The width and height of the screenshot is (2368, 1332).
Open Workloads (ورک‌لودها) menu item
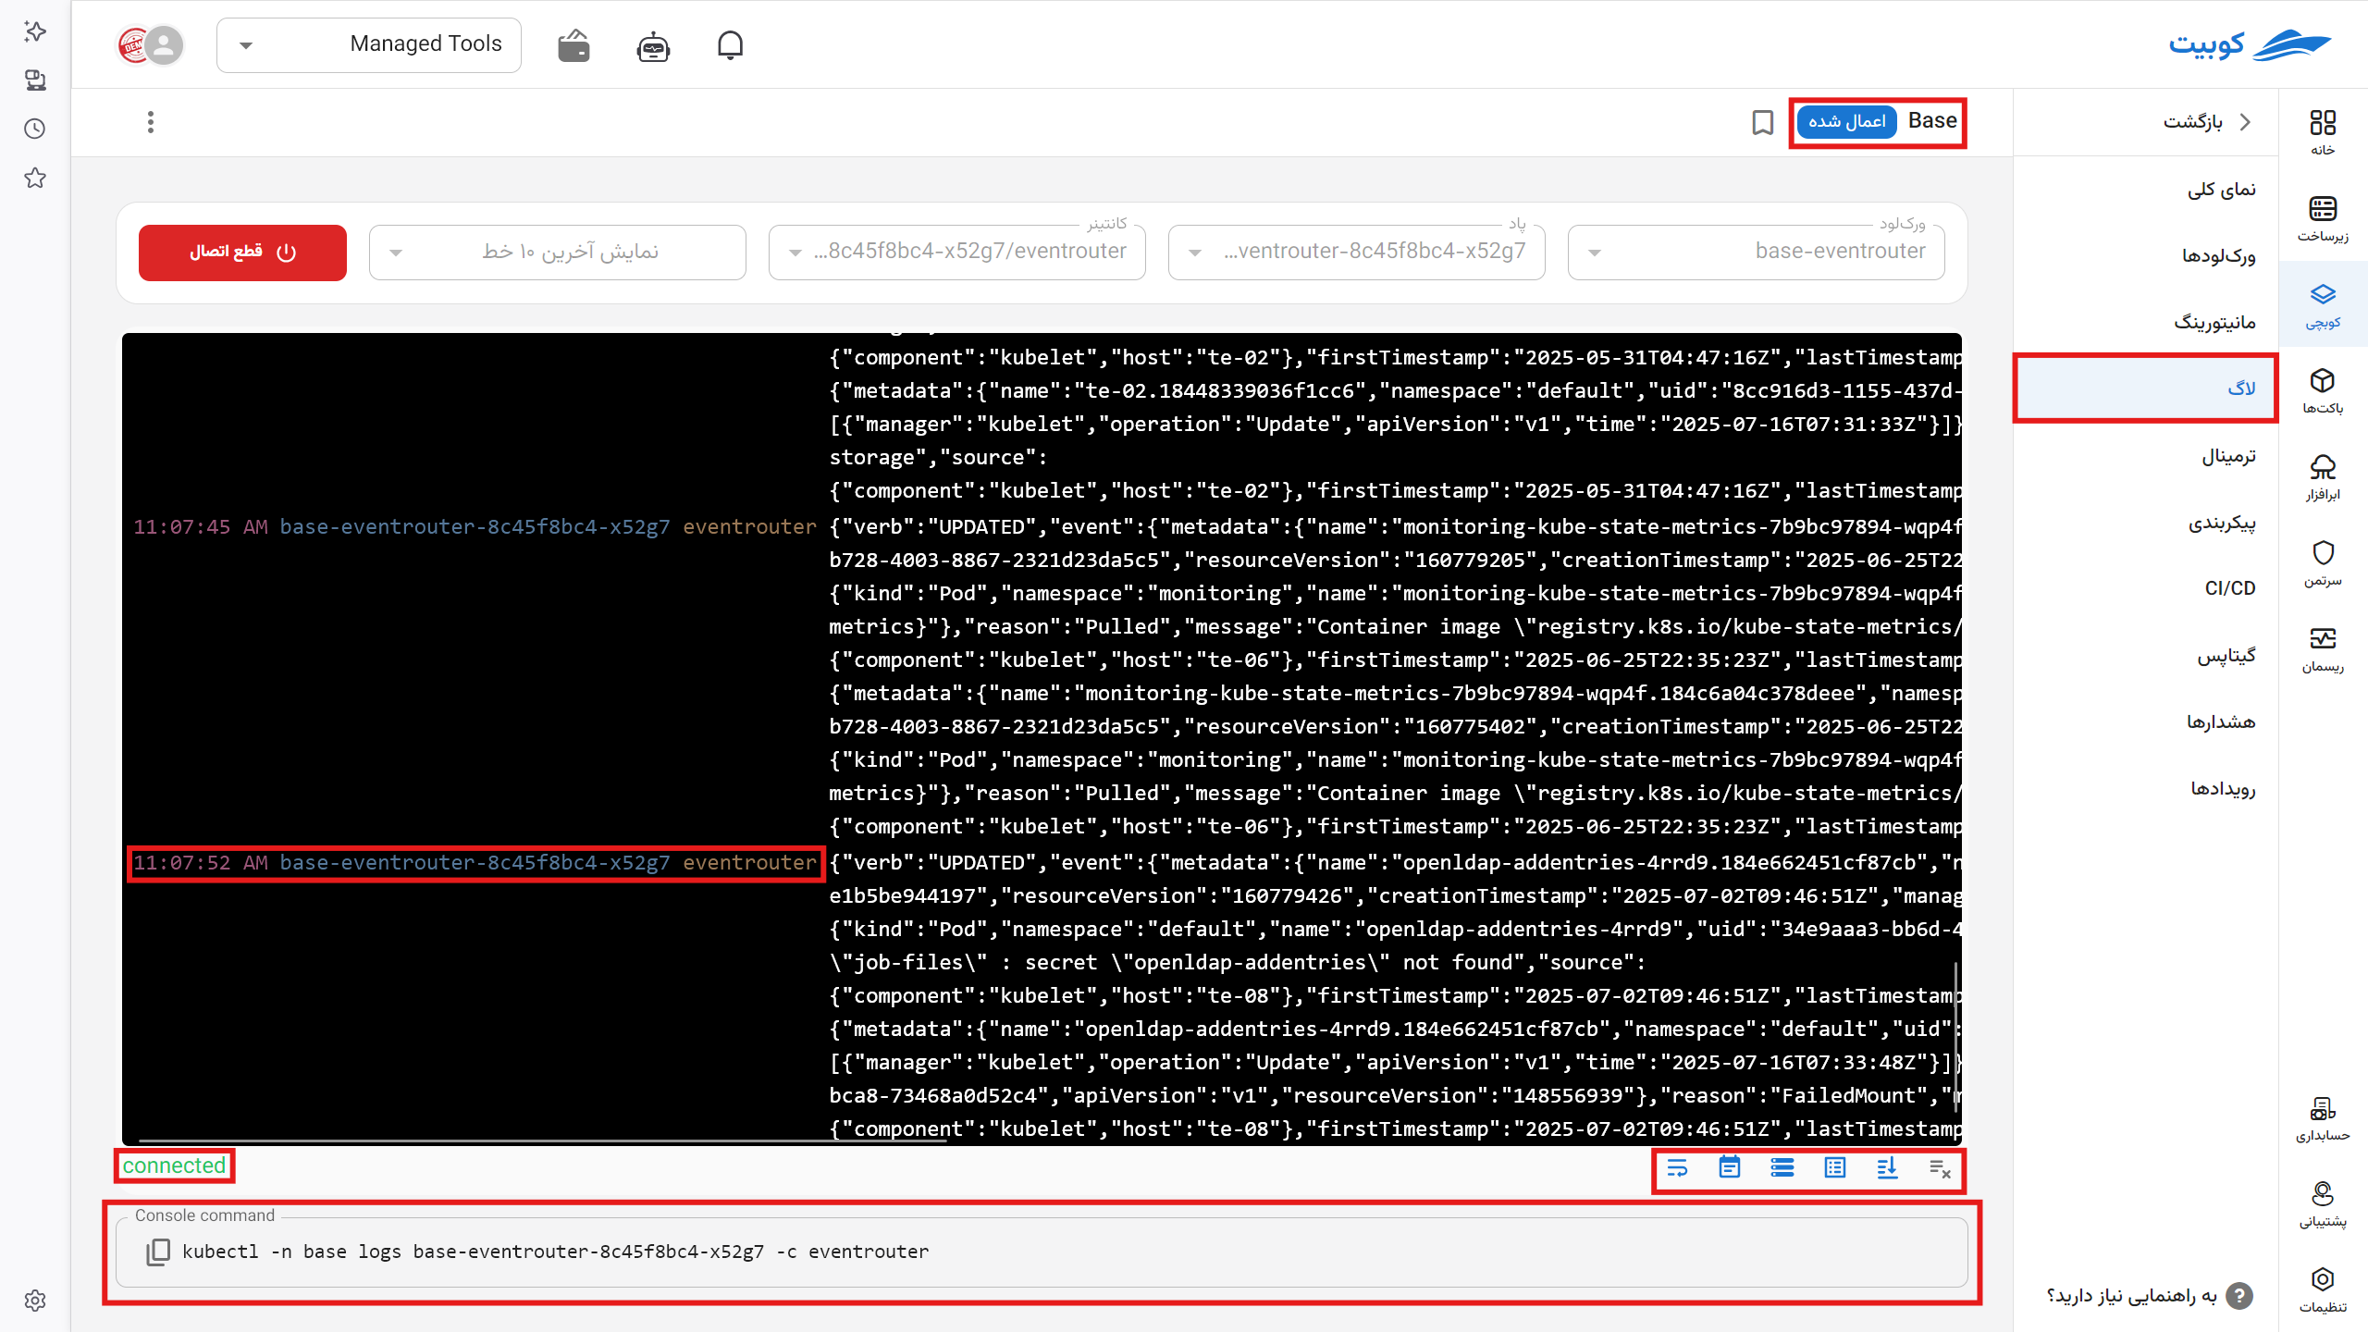tap(2146, 256)
